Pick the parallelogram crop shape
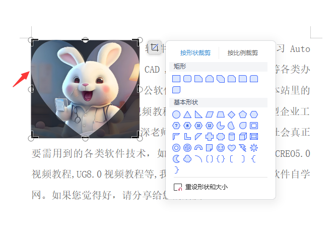Viewport: 335px width, 230px height. (x=210, y=114)
